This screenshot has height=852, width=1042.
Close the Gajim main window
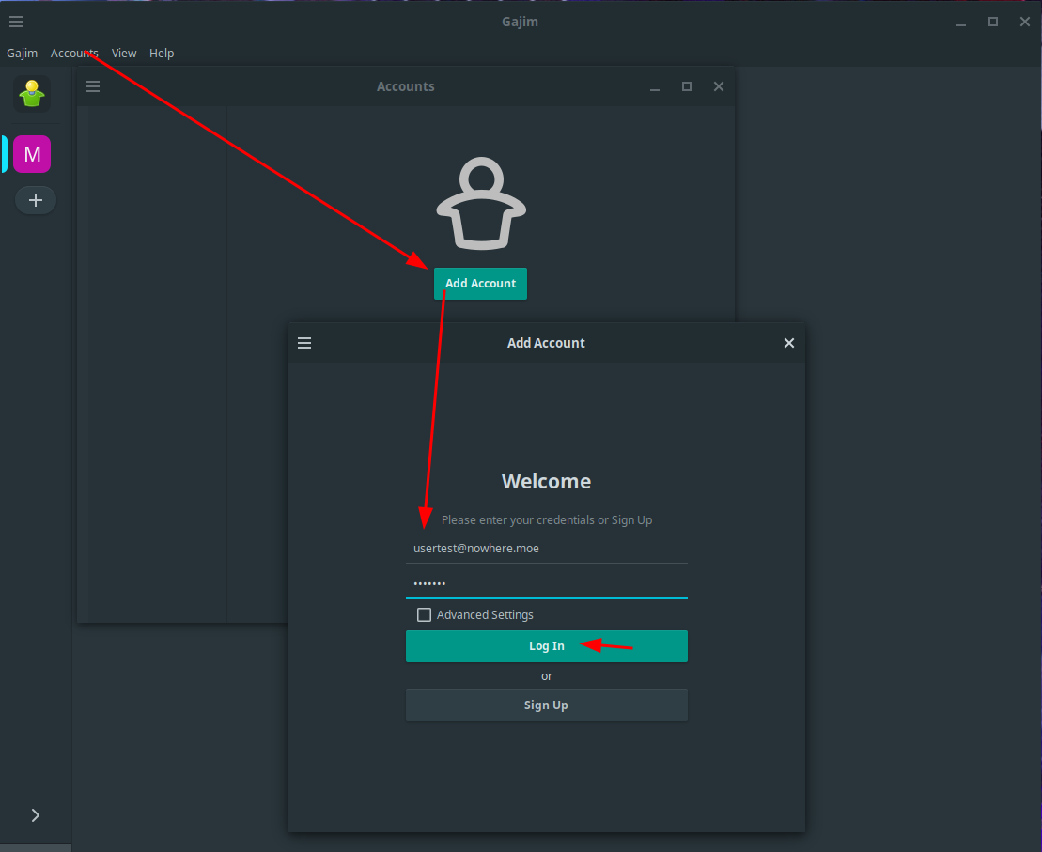pos(1025,22)
